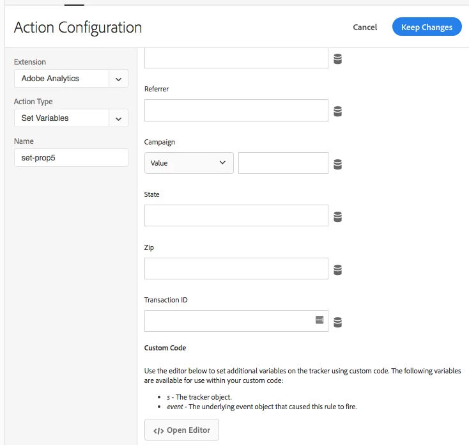Open the Campaign Value type dropdown

click(188, 163)
